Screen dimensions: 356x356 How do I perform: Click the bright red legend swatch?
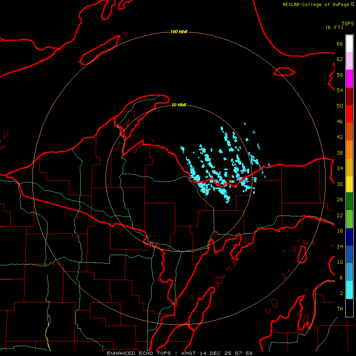pyautogui.click(x=349, y=114)
